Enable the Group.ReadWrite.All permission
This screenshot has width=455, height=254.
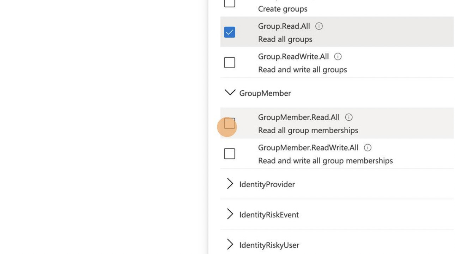click(229, 62)
